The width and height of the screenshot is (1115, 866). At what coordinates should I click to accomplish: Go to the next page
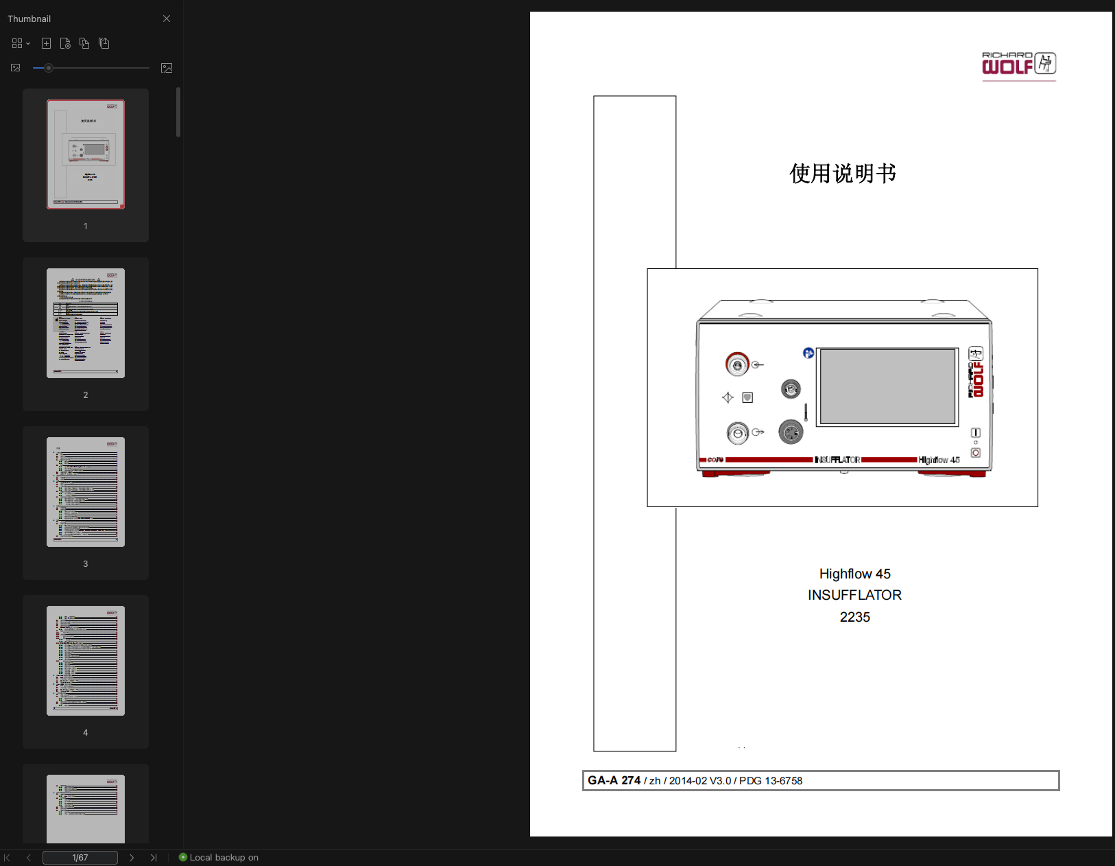[x=132, y=858]
